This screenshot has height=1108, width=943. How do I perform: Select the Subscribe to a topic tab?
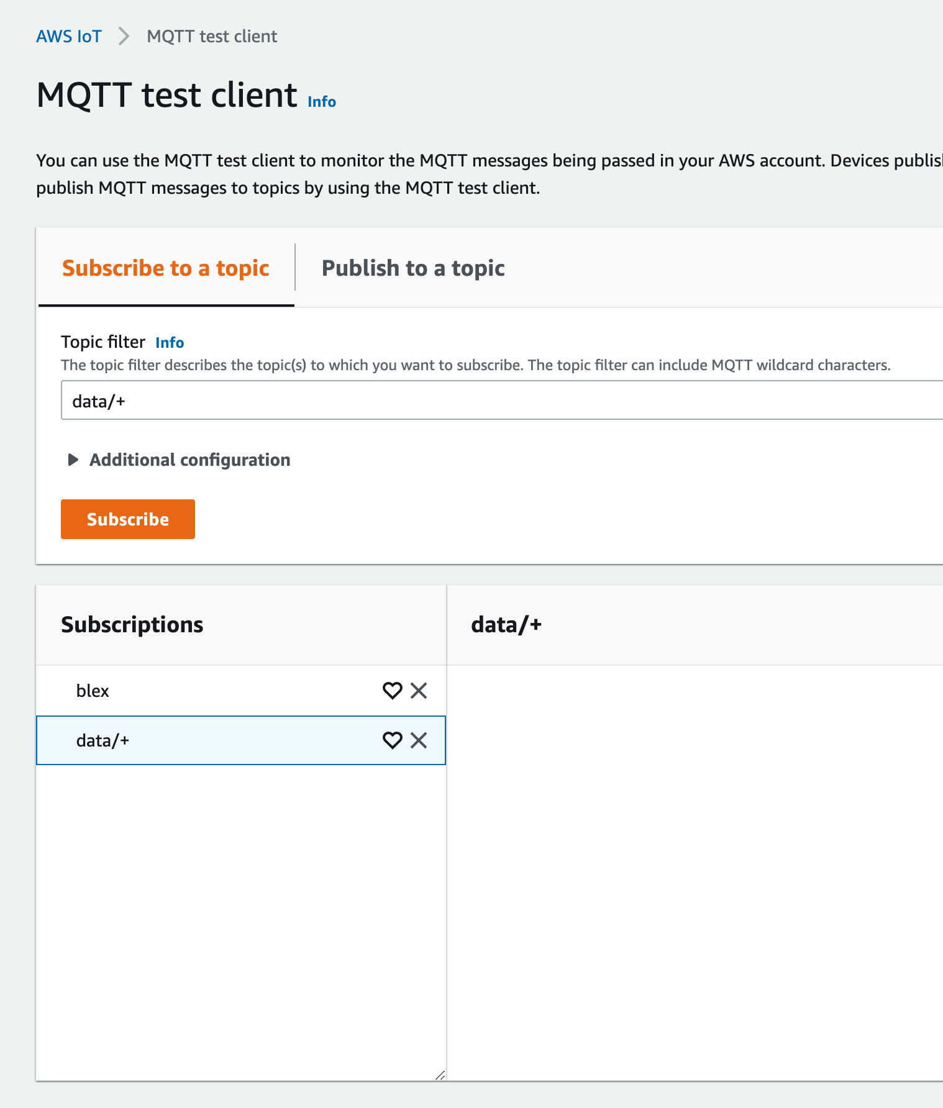166,268
